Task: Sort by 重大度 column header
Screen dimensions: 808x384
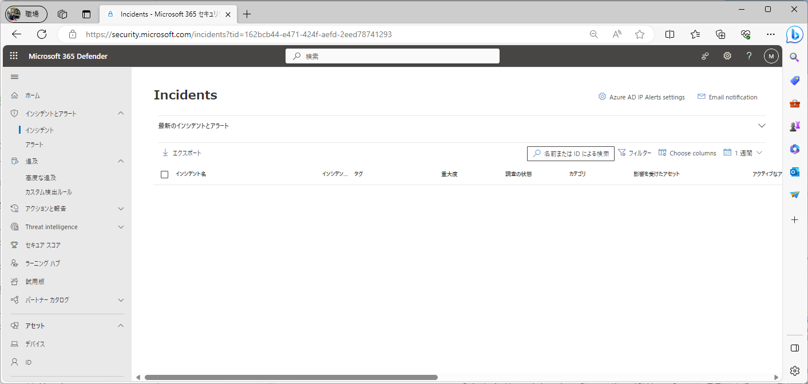Action: 449,174
